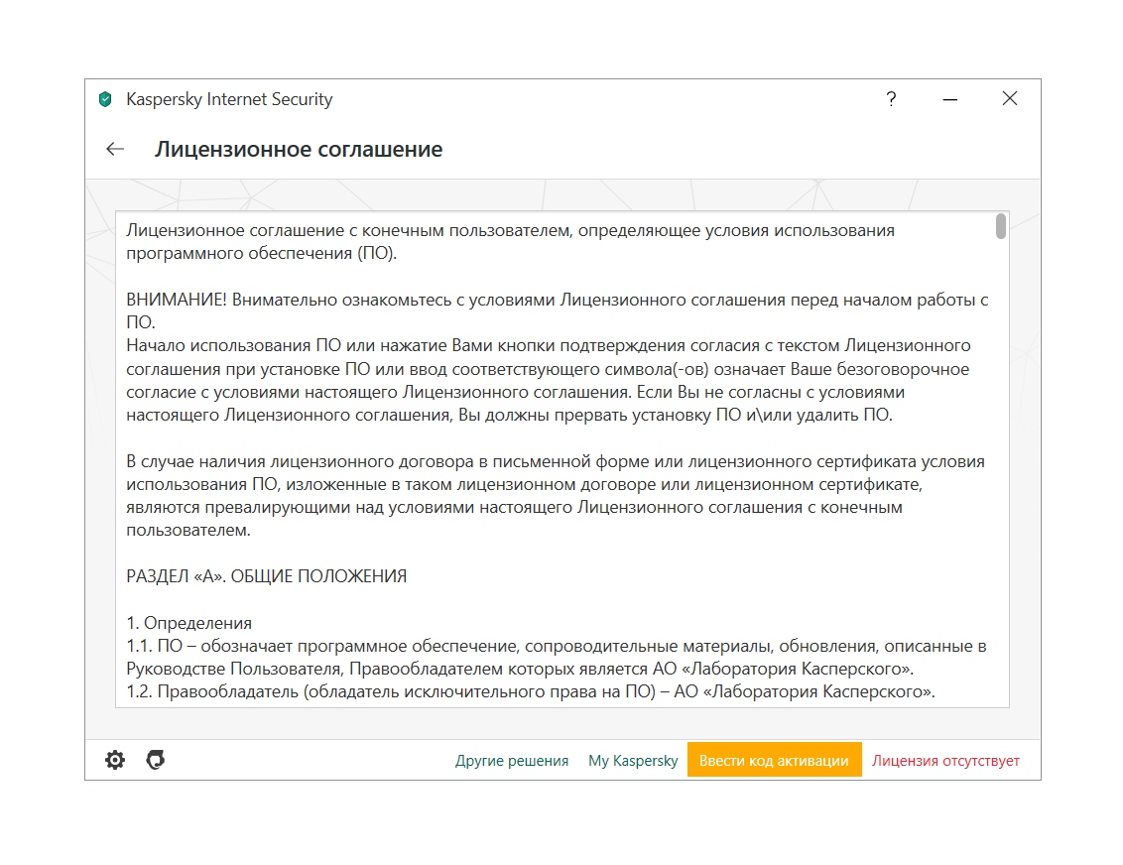Click the heading РАЗДЕЛ «А». ОБЩИЕ ПОЛОЖЕНИЯ
The width and height of the screenshot is (1123, 865).
267,576
